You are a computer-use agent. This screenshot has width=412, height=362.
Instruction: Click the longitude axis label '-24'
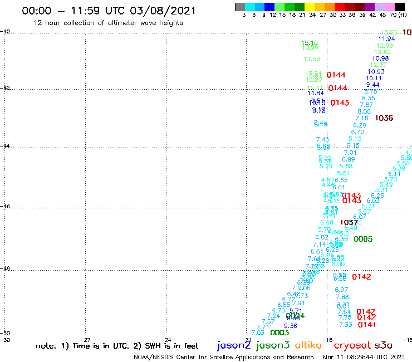166,340
